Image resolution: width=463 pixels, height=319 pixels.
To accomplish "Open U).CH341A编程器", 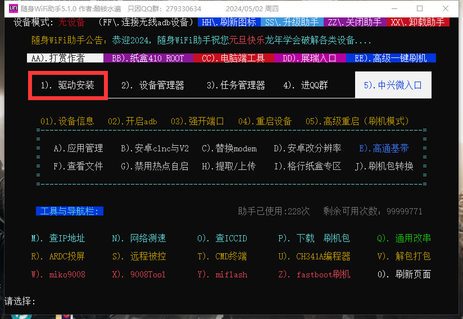I will tap(314, 257).
